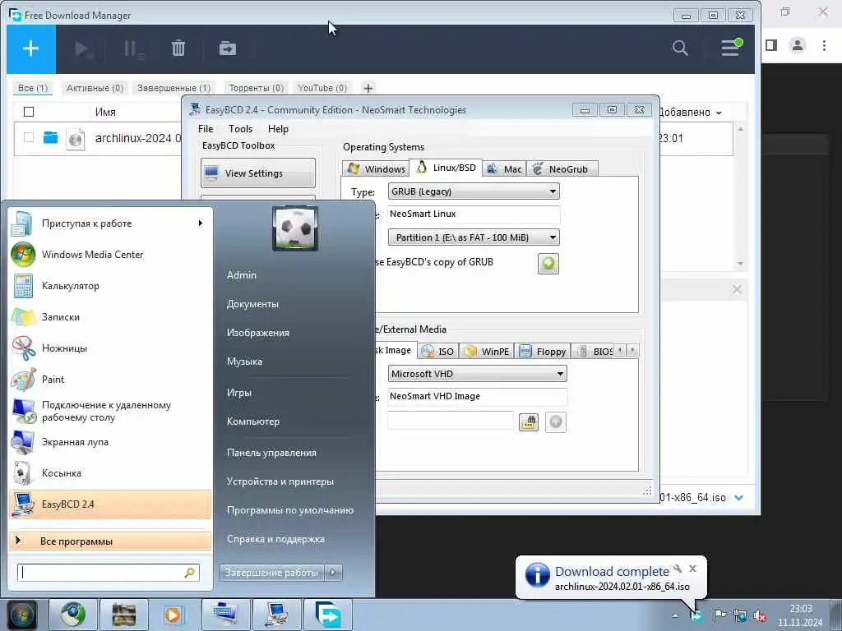Open folder of the archlinux download

tap(50, 137)
